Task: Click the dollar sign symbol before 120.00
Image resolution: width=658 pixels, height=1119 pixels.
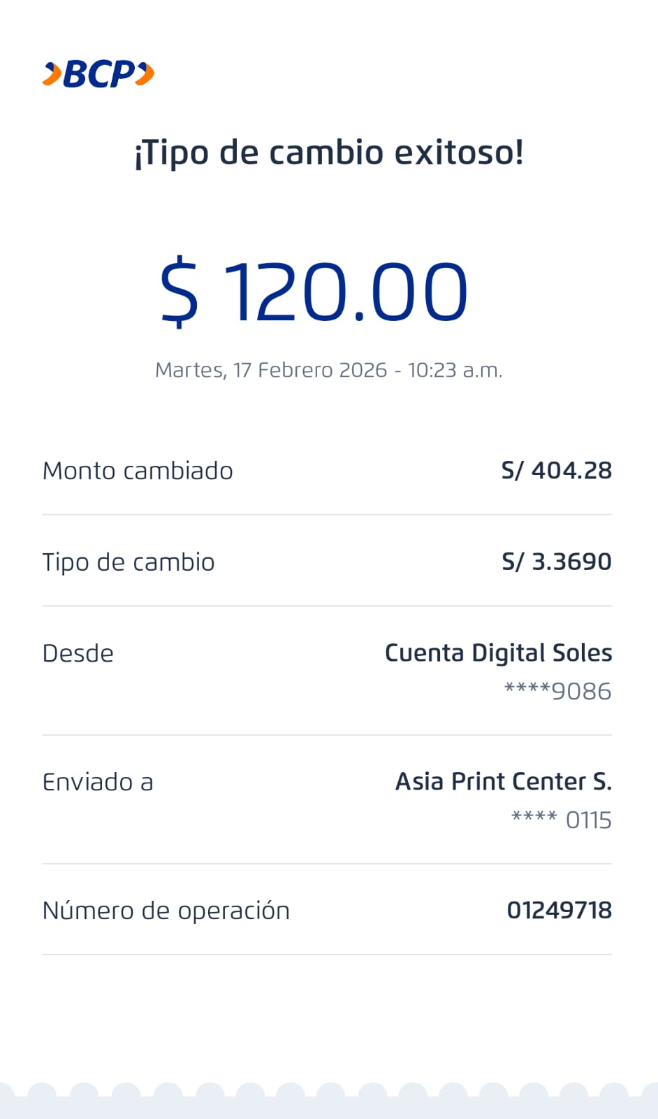Action: click(x=180, y=291)
